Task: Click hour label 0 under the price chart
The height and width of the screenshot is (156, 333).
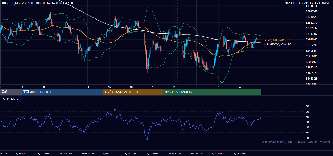Action: tap(196, 87)
